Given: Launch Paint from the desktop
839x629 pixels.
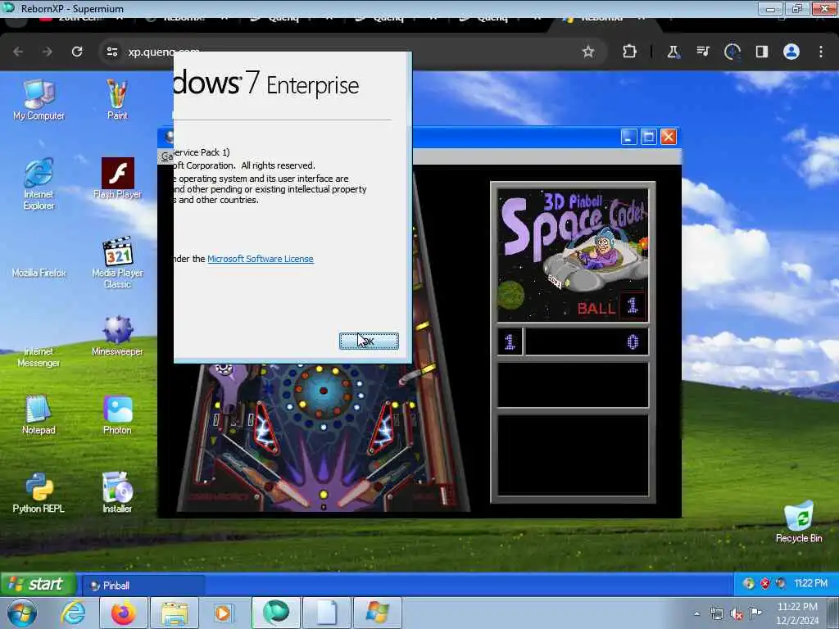Looking at the screenshot, I should 117,99.
